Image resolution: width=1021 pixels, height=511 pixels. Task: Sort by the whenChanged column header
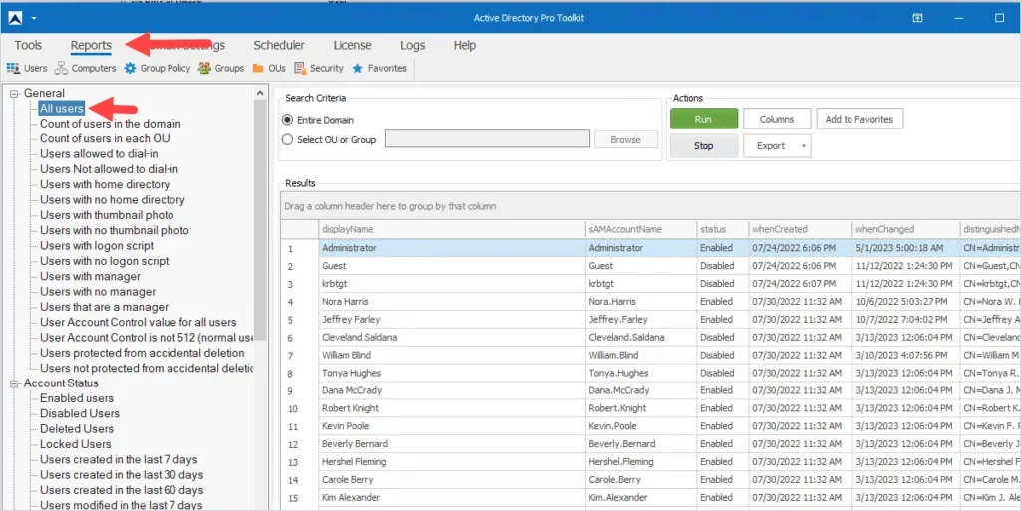pos(906,229)
